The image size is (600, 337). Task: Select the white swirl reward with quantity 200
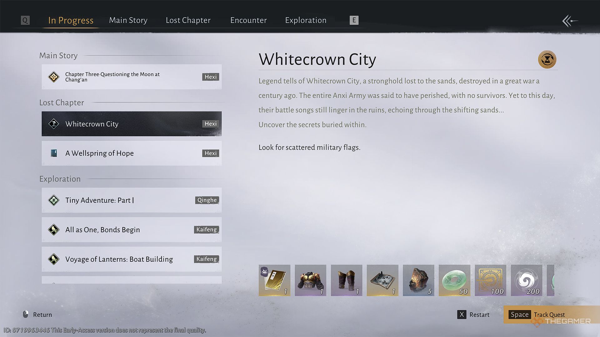click(527, 280)
